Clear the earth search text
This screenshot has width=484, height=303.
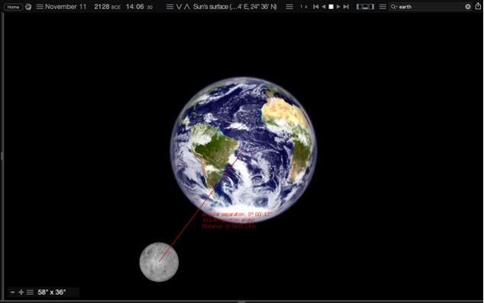click(x=468, y=7)
